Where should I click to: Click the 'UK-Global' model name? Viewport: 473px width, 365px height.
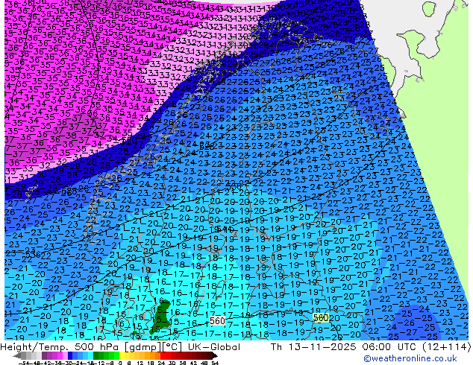[x=214, y=347]
